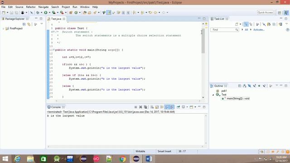Select pak1 package entry in Outline
Screen dimensions: 290x163
click(x=224, y=91)
